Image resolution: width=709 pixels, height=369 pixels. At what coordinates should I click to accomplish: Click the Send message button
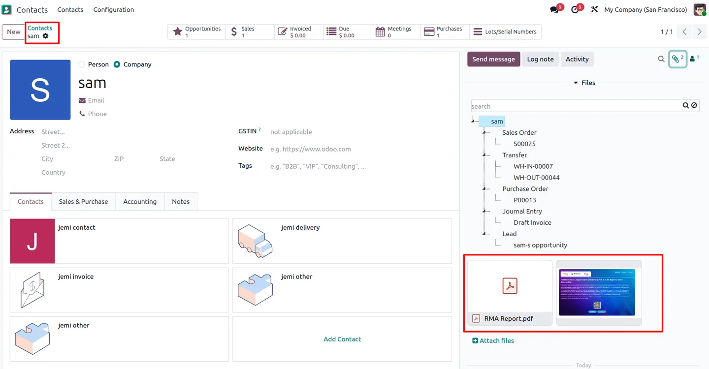click(x=493, y=59)
